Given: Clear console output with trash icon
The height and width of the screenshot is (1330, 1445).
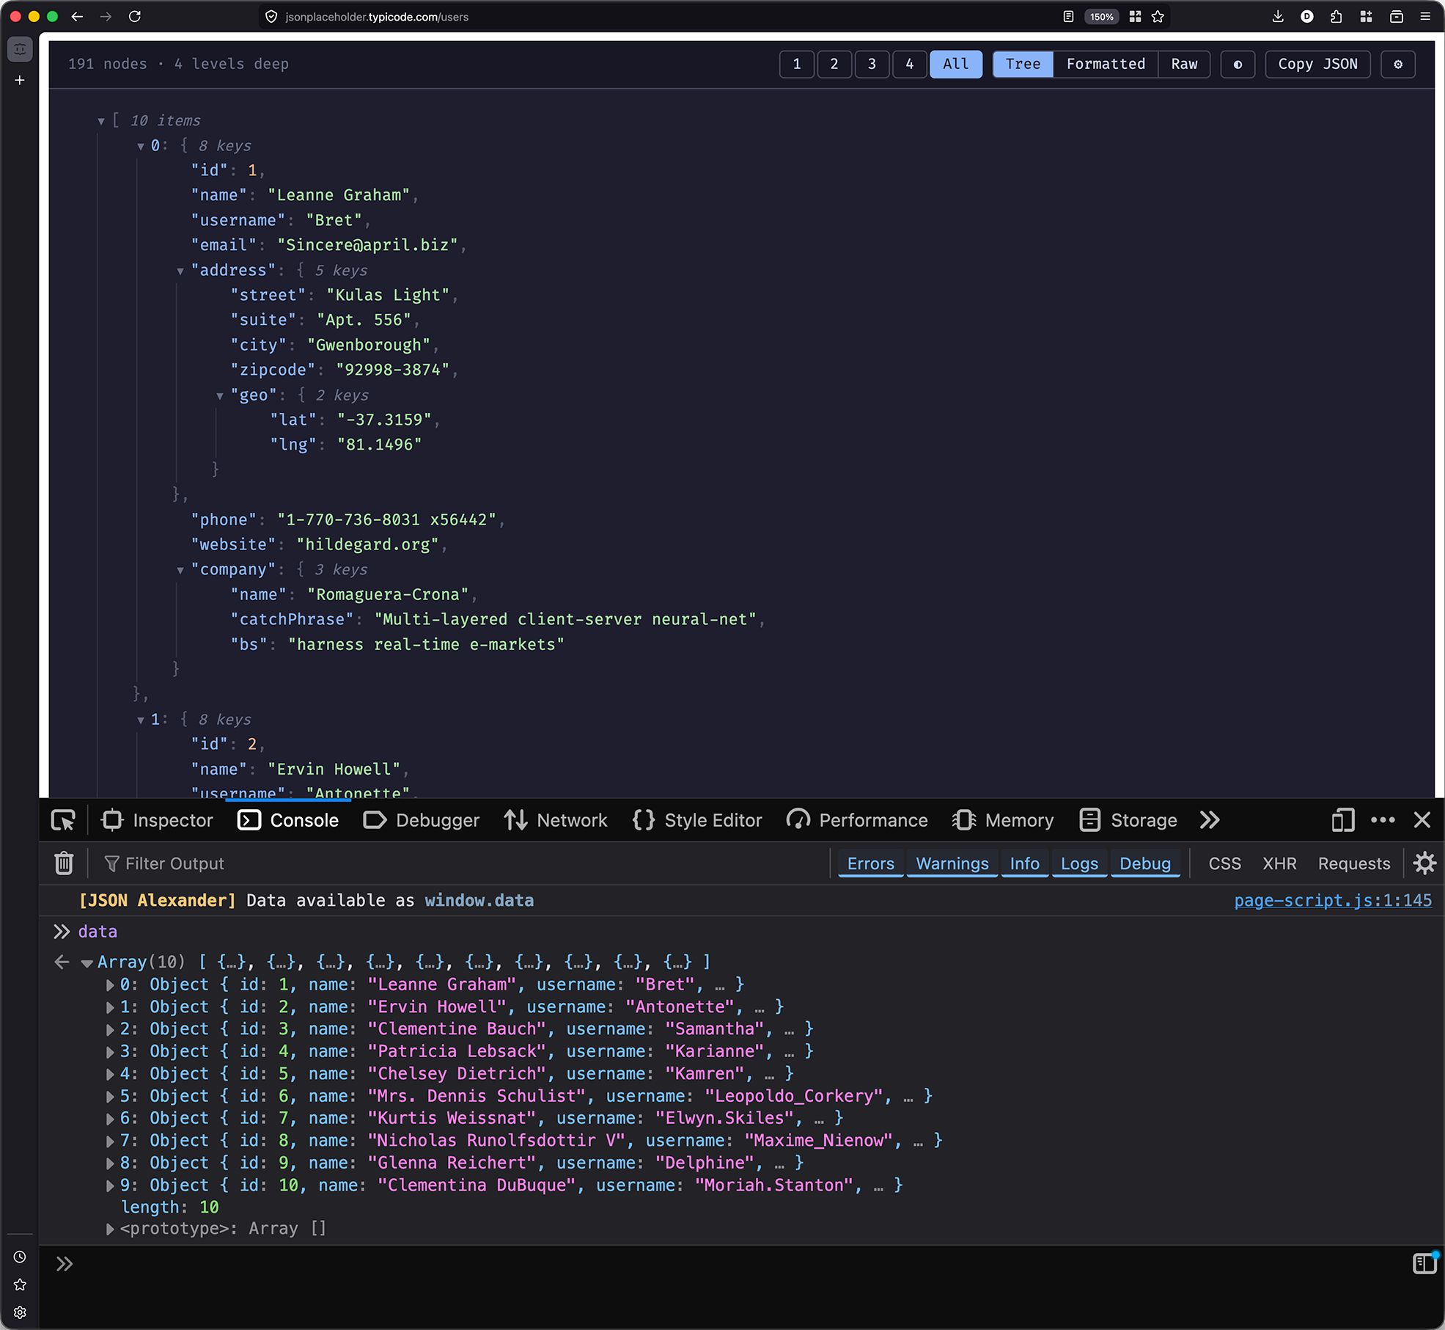Looking at the screenshot, I should point(64,863).
